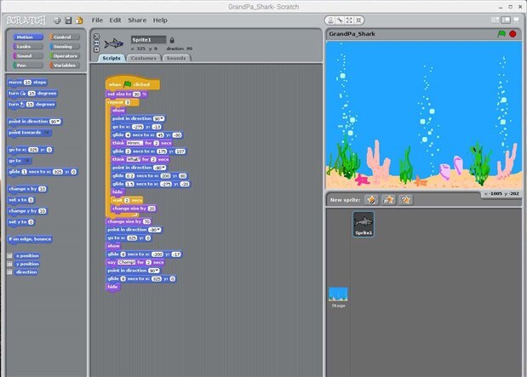Click the turn counterclockwise 15 degrees block
The height and width of the screenshot is (377, 527).
pos(32,105)
